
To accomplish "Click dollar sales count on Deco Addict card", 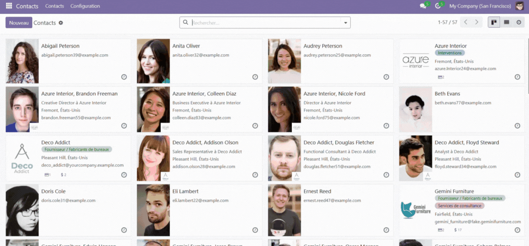I will 64,175.
